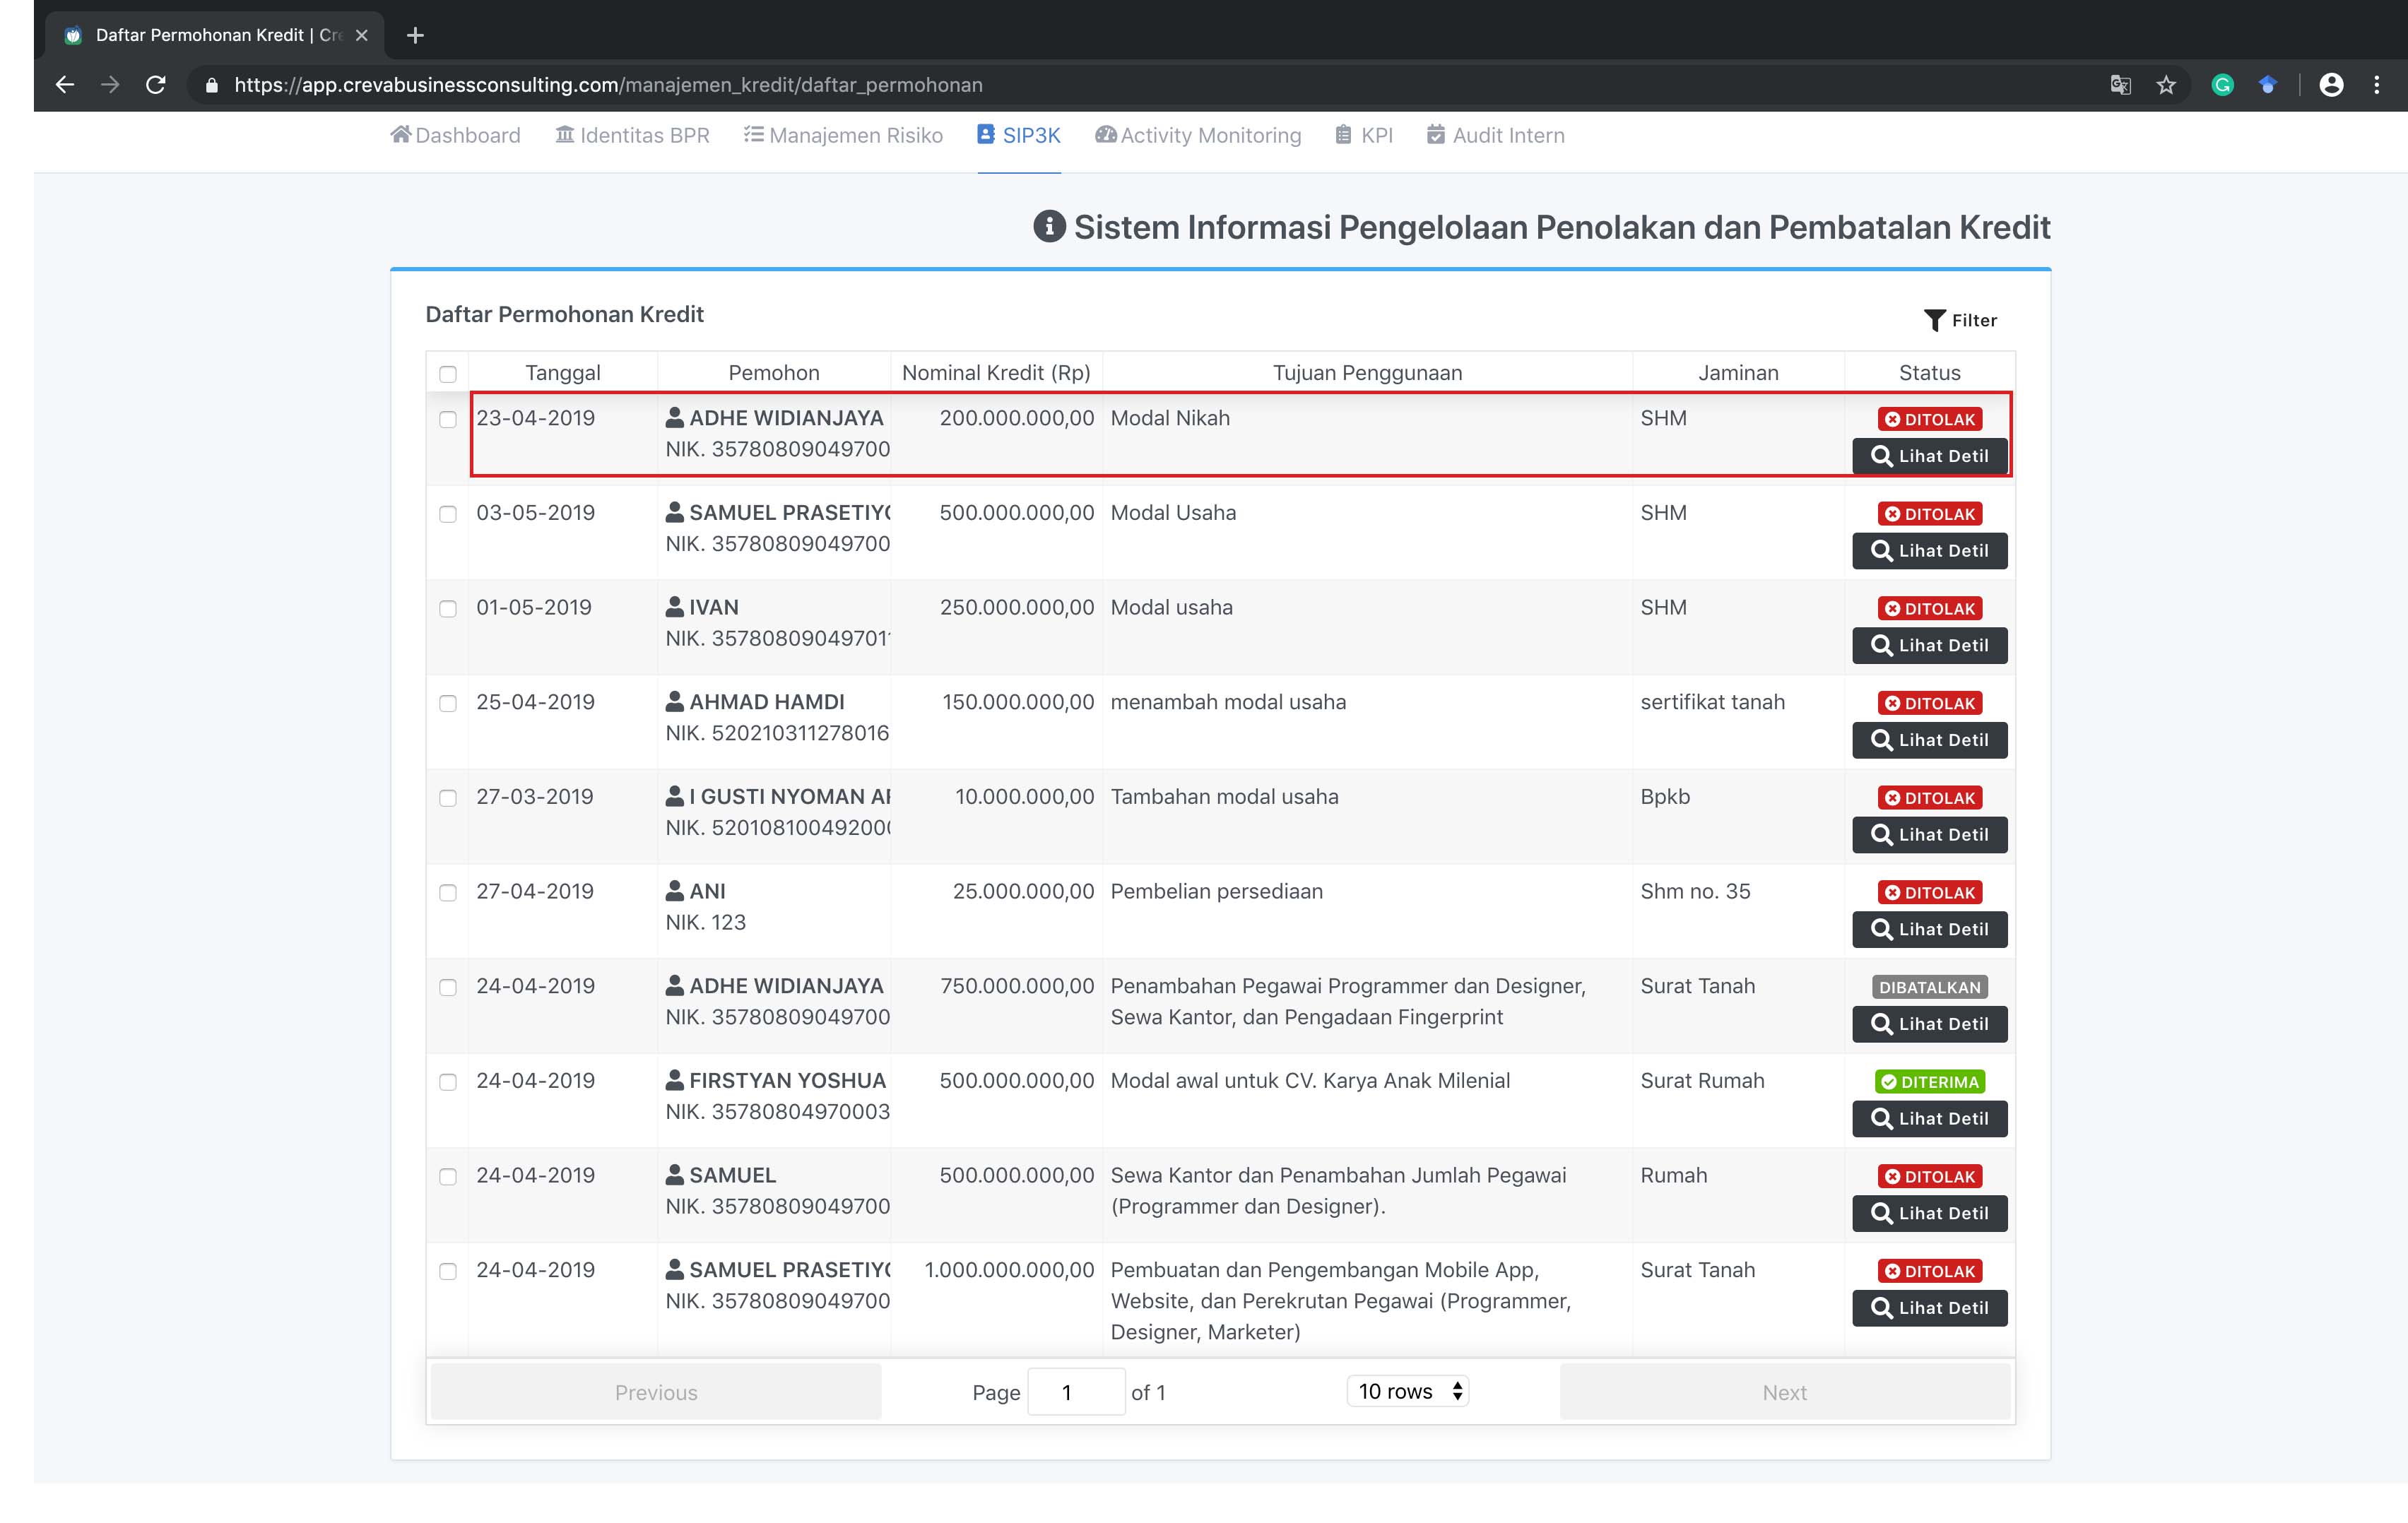Click the DITOLAK badge in ANI row
This screenshot has height=1523, width=2408.
(x=1929, y=892)
